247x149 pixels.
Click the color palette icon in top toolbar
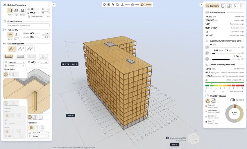[x=105, y=5]
